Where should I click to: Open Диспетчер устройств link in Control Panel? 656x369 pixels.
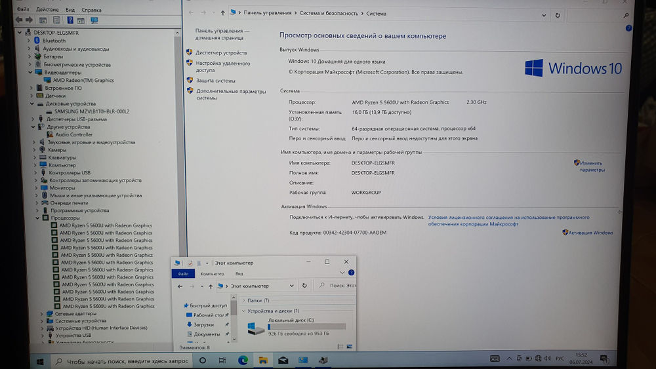(x=221, y=52)
